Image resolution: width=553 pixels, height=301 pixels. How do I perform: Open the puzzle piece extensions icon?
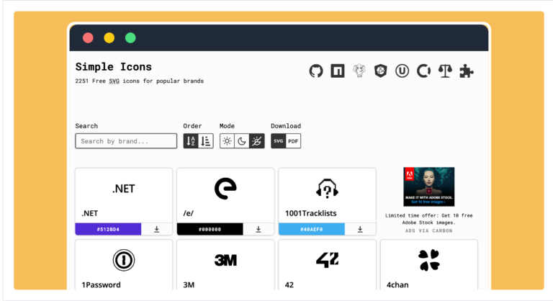(x=467, y=71)
